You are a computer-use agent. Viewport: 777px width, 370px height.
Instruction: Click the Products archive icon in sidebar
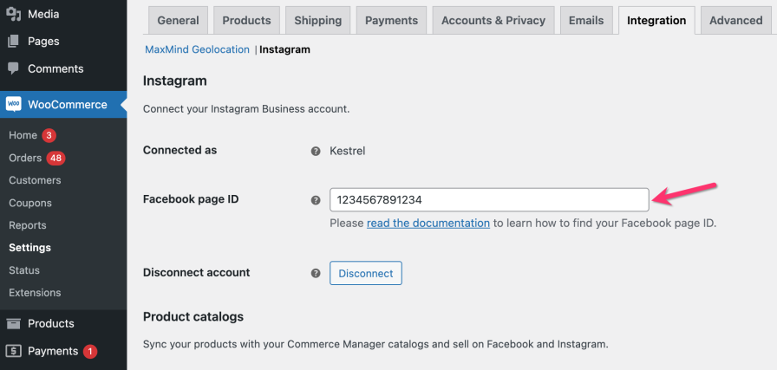point(13,323)
